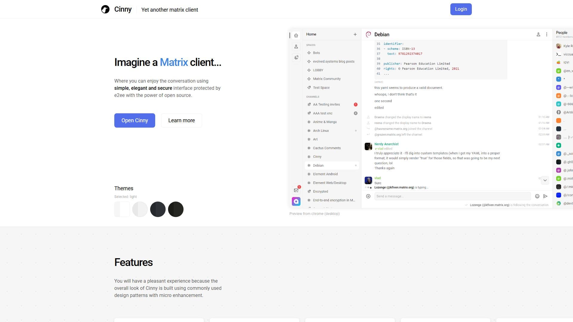This screenshot has width=573, height=322.
Task: Click the red unread badge on AA Testing invites
Action: [x=355, y=104]
